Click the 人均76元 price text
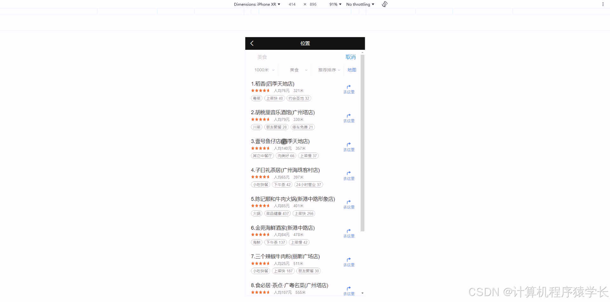The height and width of the screenshot is (302, 610). [x=282, y=91]
